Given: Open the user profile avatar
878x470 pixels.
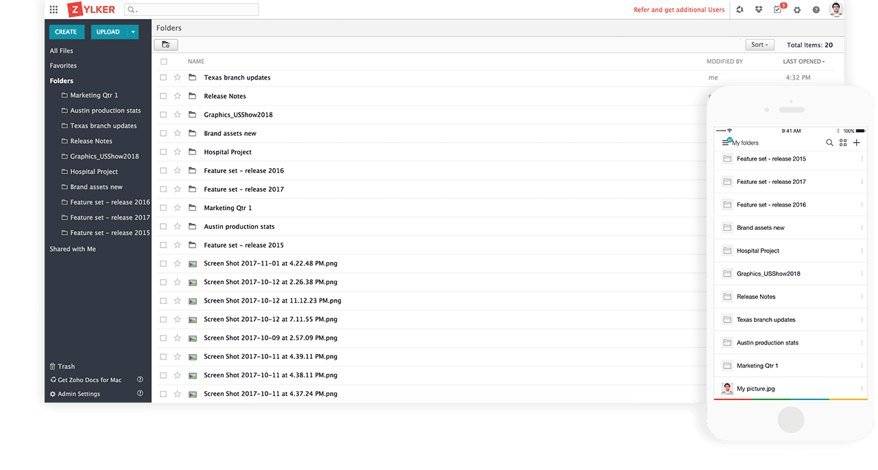Looking at the screenshot, I should click(835, 9).
